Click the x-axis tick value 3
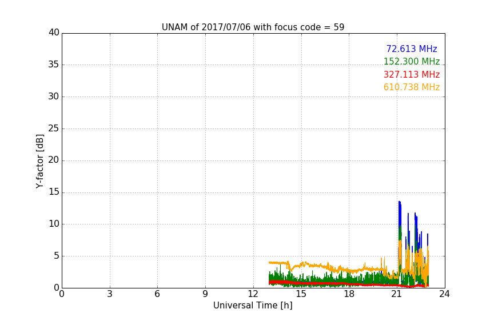 pos(110,294)
